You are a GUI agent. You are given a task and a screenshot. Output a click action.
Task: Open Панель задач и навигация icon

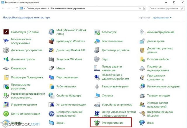pos(97,68)
